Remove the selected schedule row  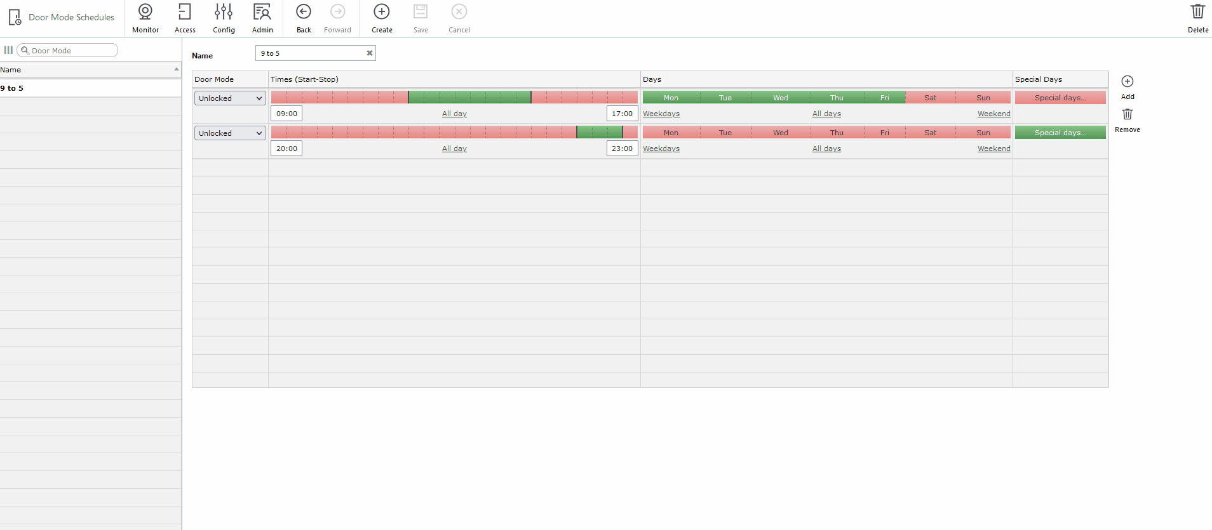(1128, 121)
